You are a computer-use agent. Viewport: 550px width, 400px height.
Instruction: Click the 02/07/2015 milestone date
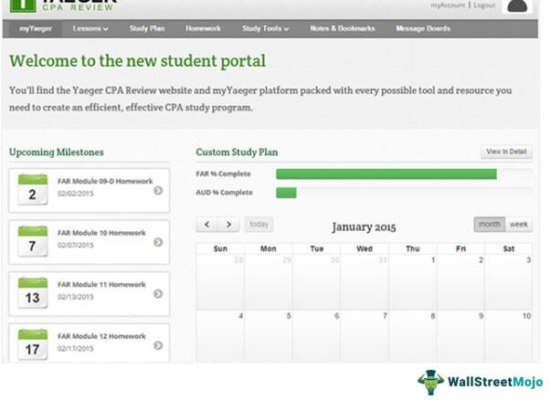[x=76, y=246]
